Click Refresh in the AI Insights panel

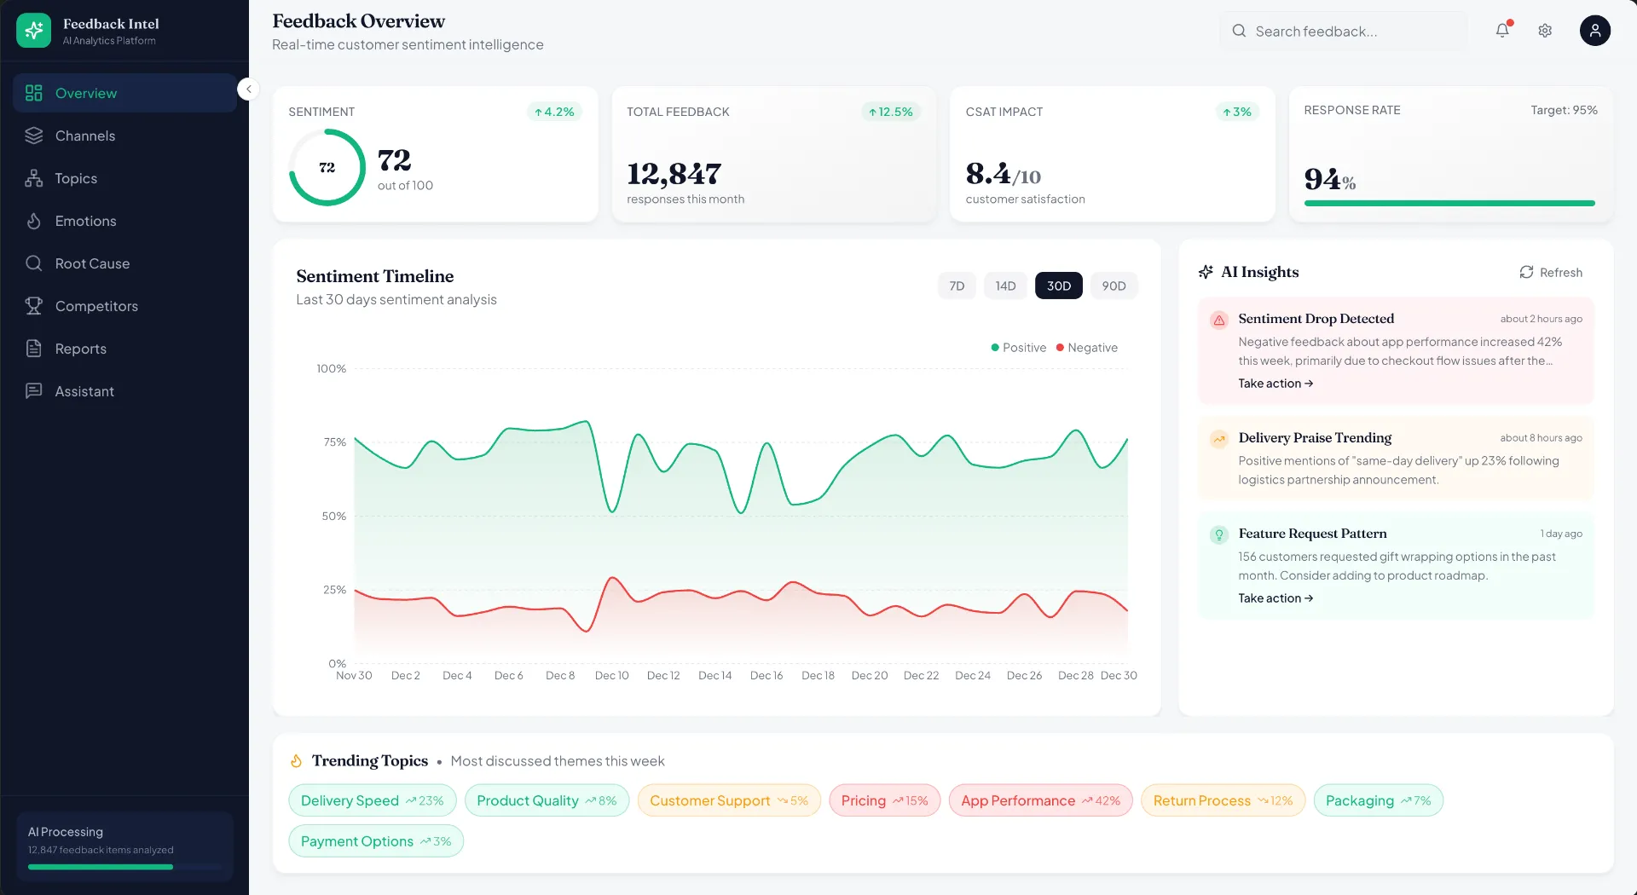(1551, 272)
